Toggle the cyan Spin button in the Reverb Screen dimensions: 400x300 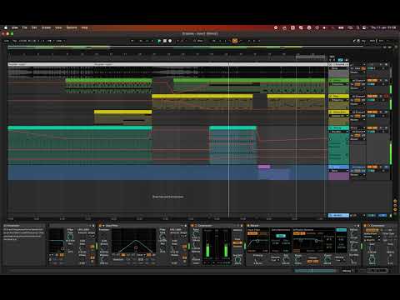[281, 236]
